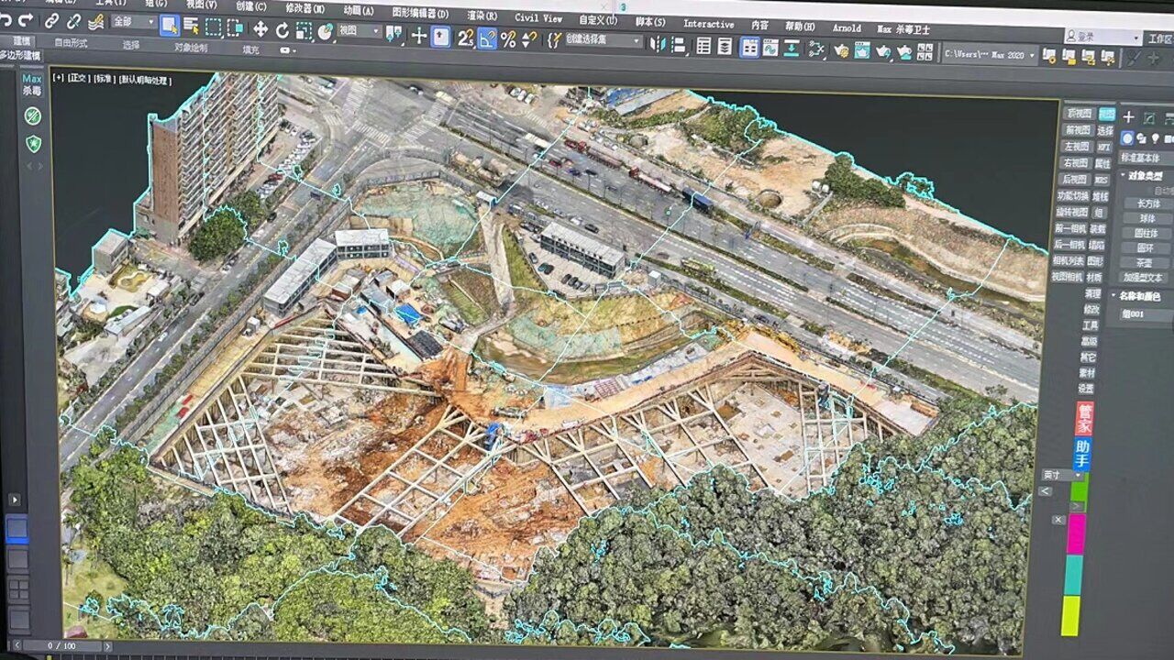
Task: Click the 加强型文本 button
Action: [1143, 277]
